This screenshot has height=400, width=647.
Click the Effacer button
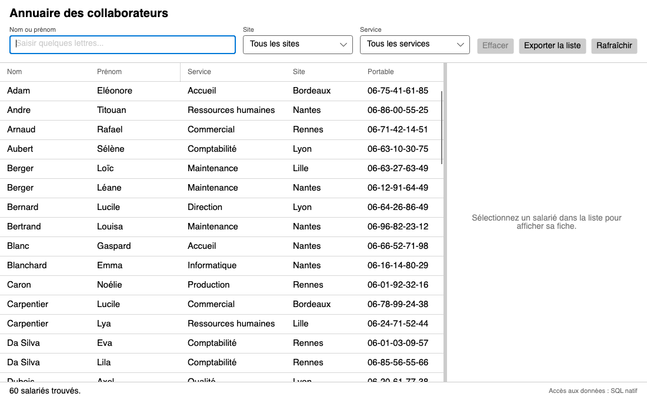click(x=495, y=45)
